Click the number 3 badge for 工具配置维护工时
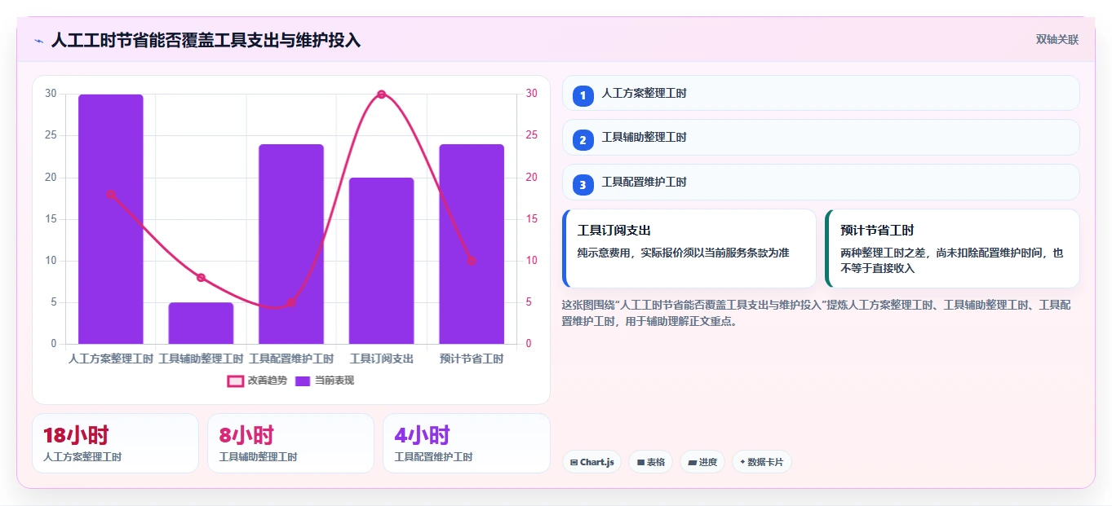1112x506 pixels. pos(583,185)
